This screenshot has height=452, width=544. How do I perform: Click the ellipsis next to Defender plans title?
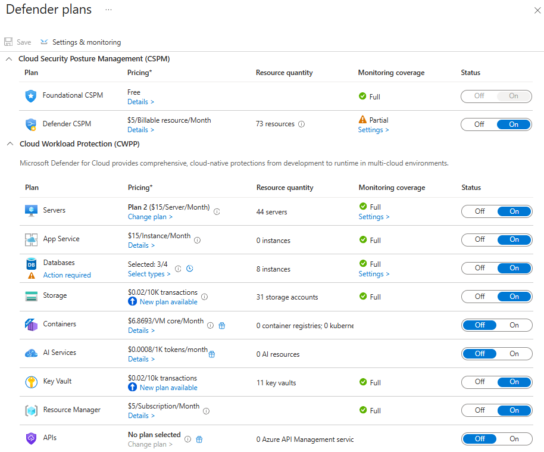(108, 10)
